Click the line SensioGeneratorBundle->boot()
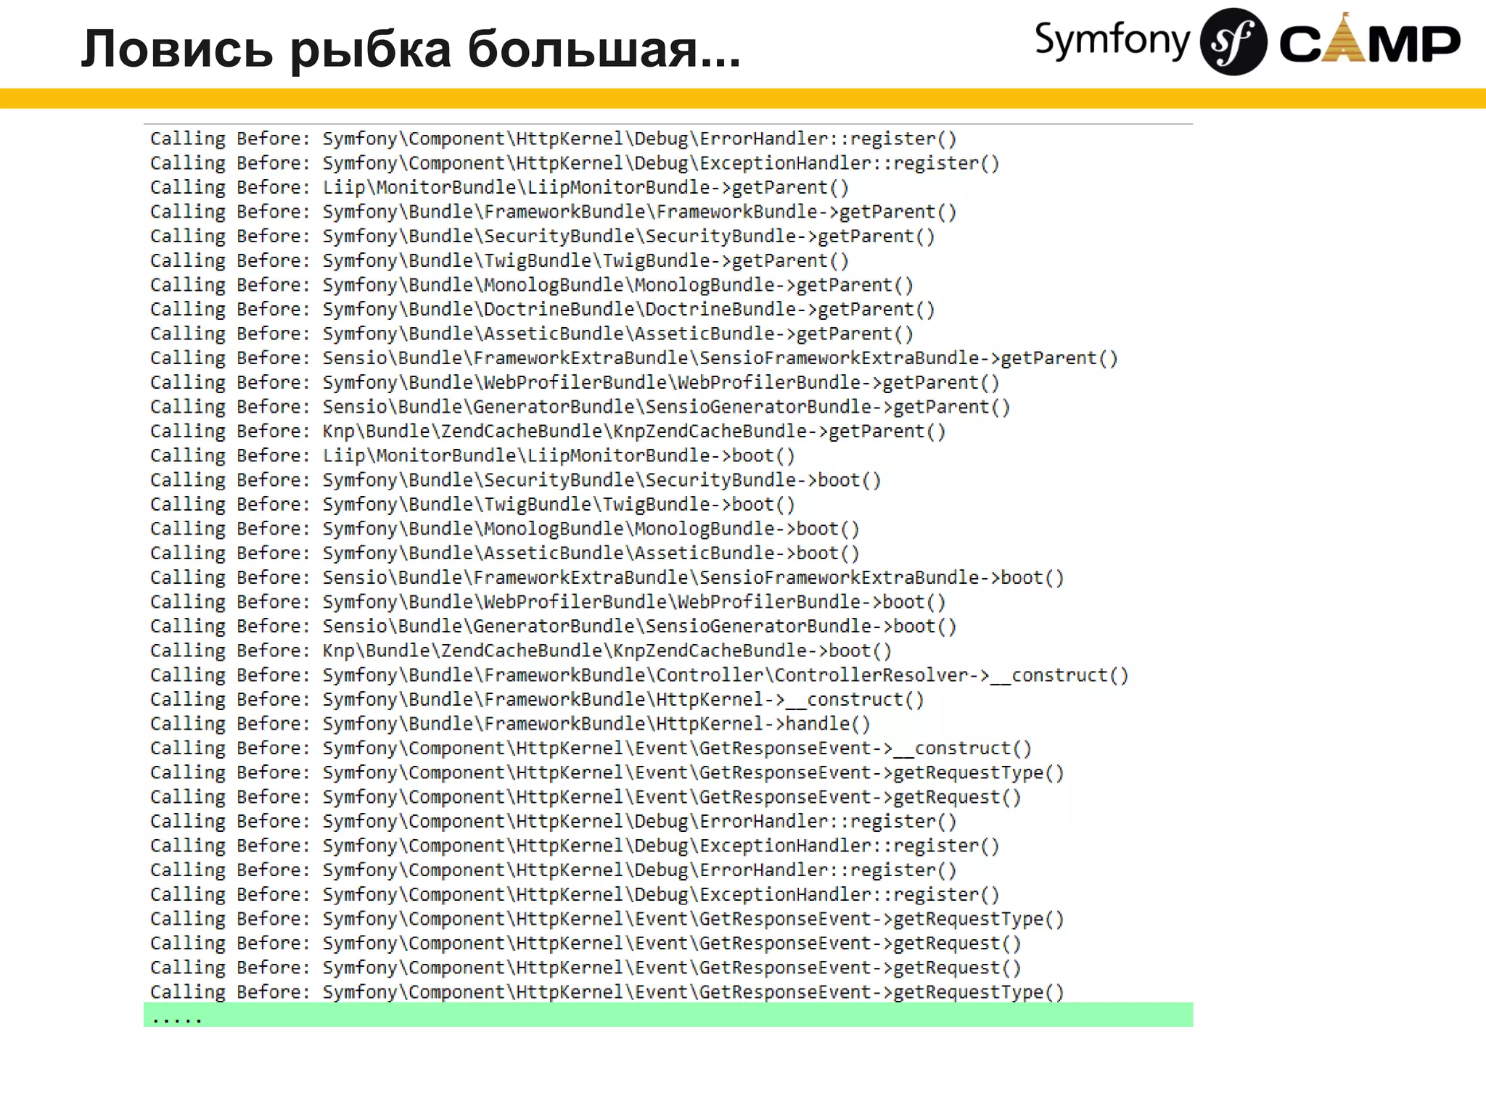Image resolution: width=1486 pixels, height=1114 pixels. [554, 626]
